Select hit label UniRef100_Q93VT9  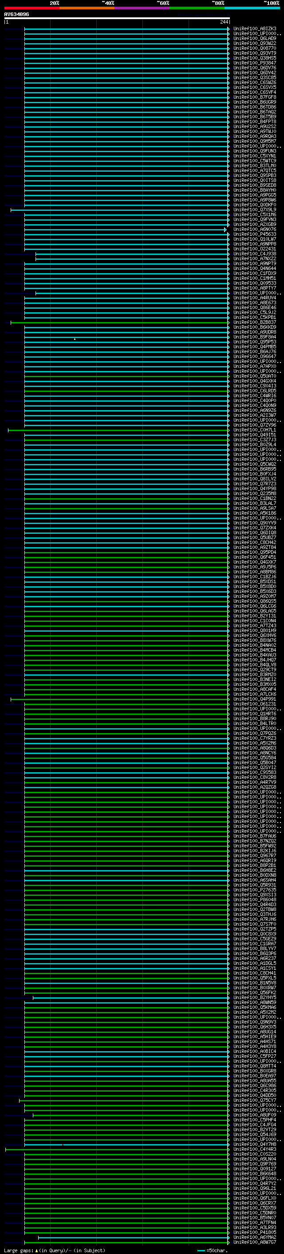click(255, 53)
